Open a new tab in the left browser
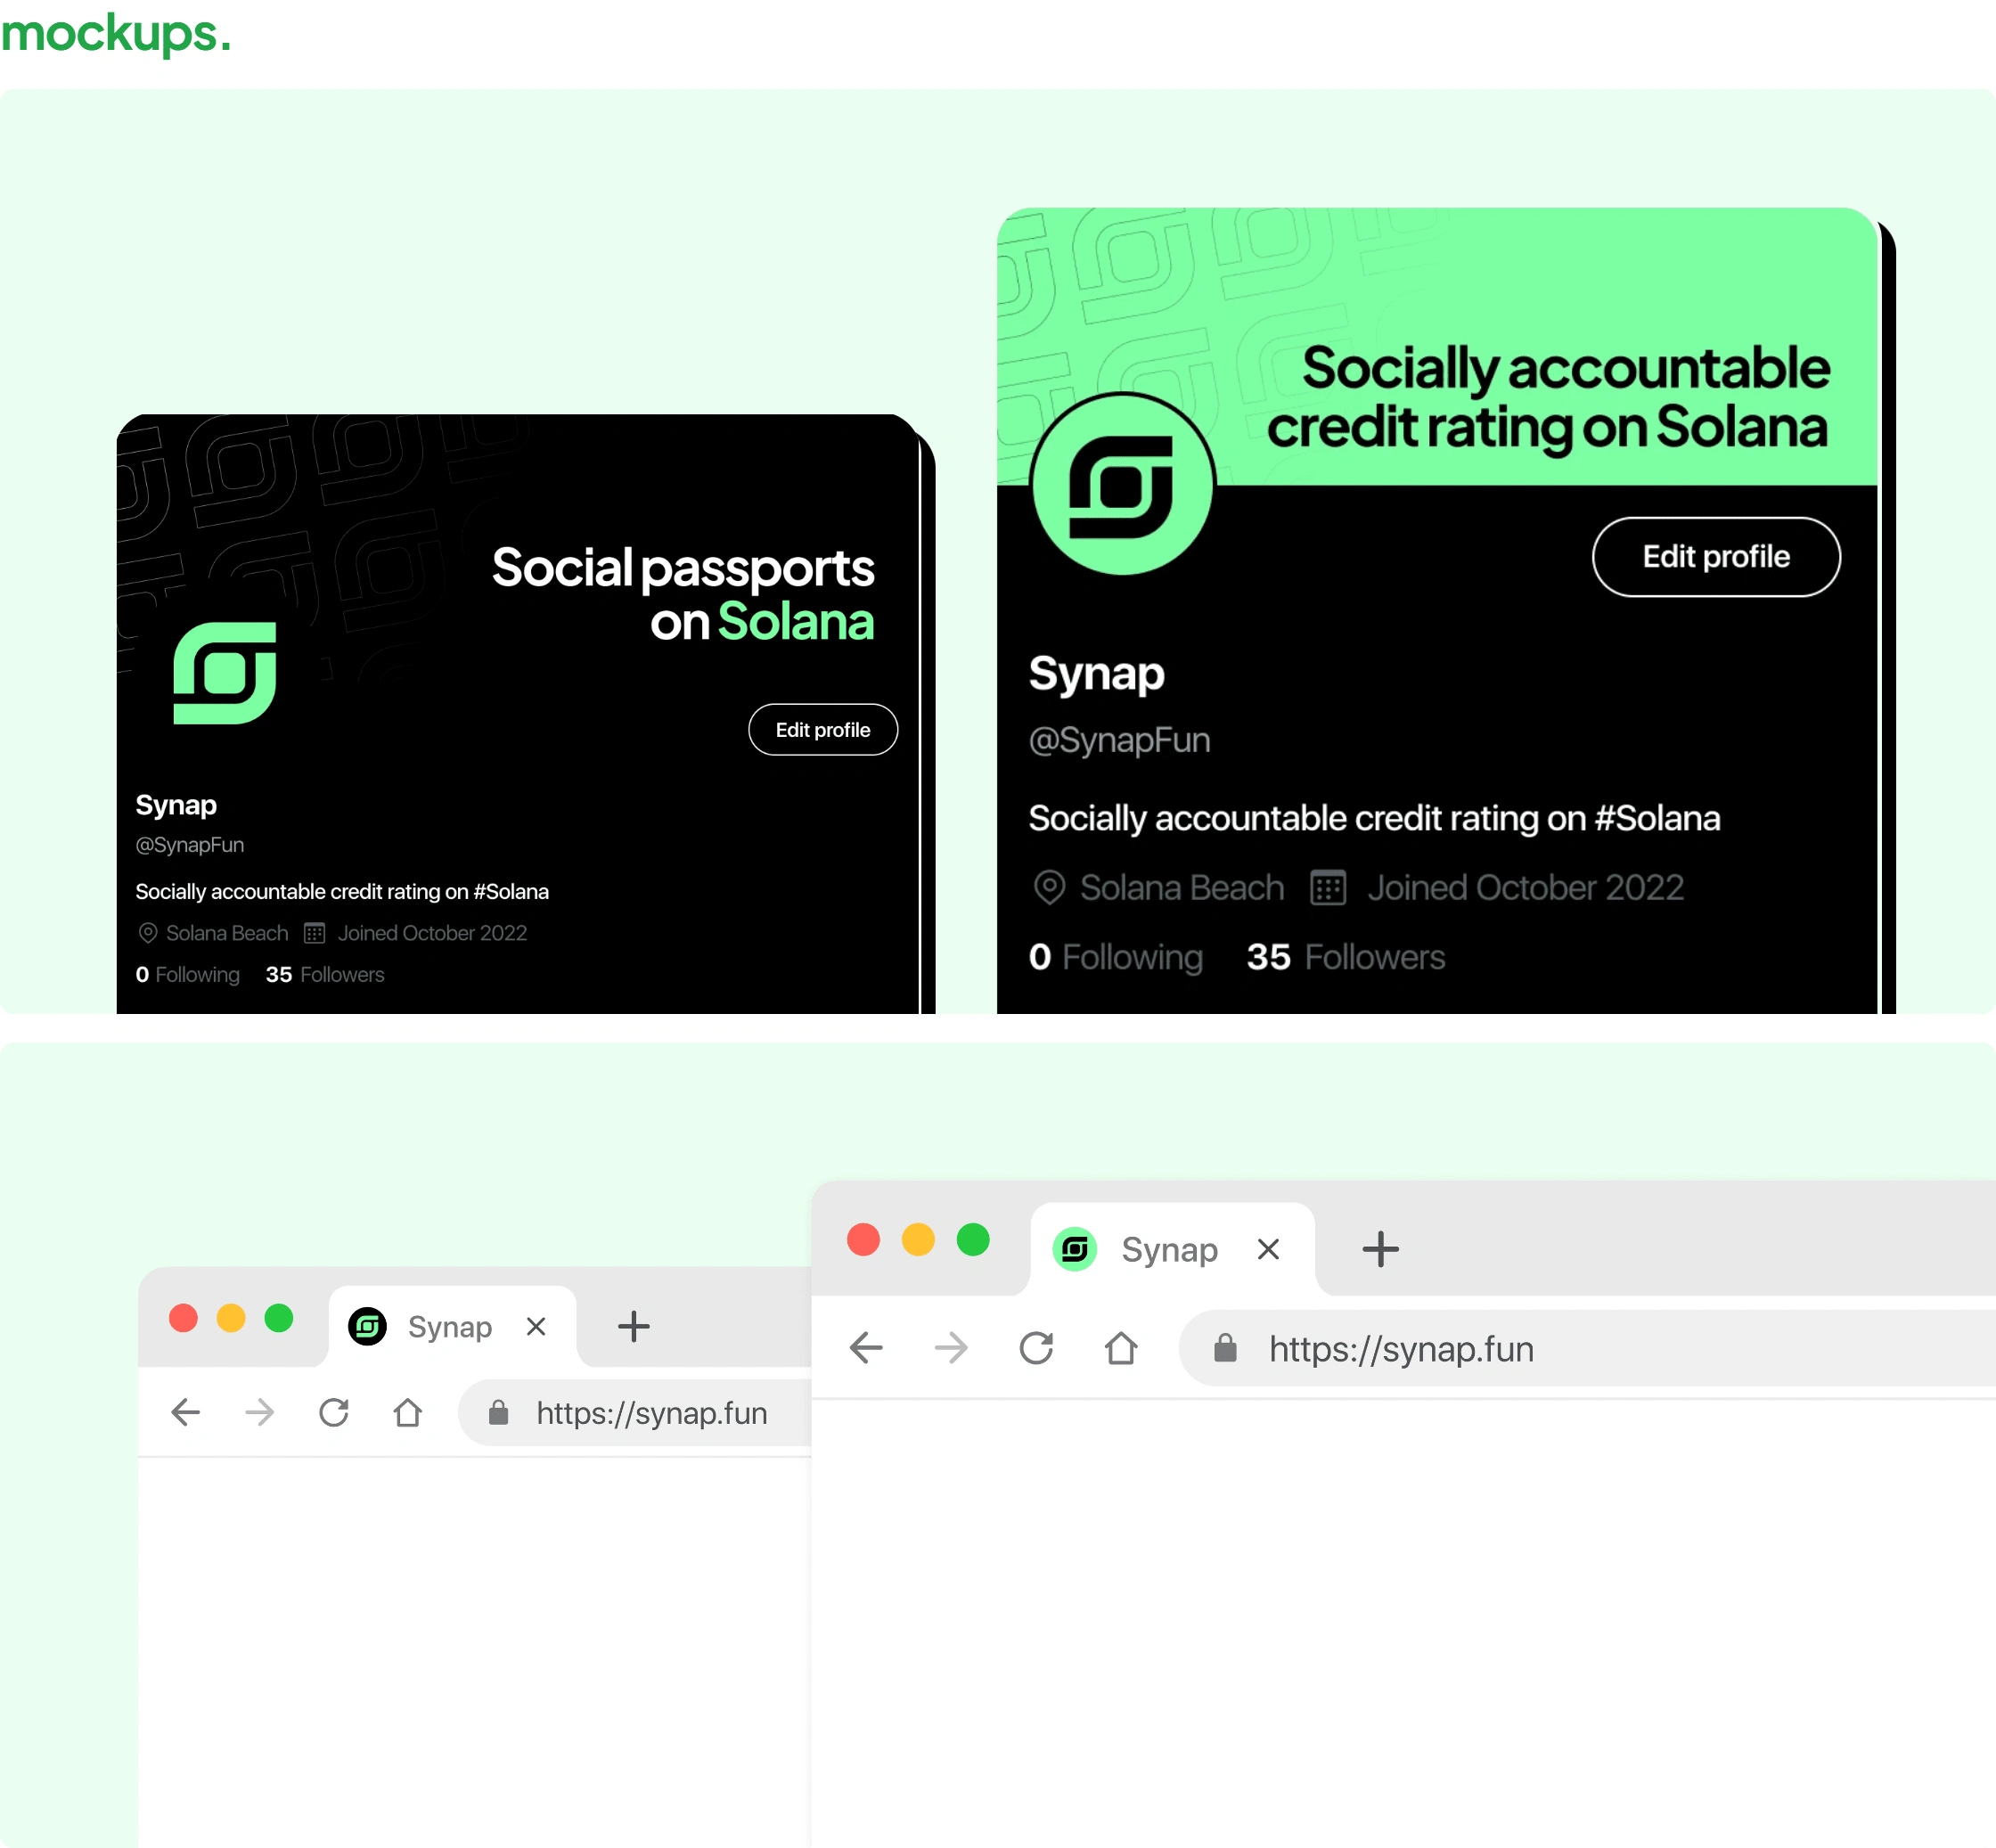 [x=634, y=1327]
